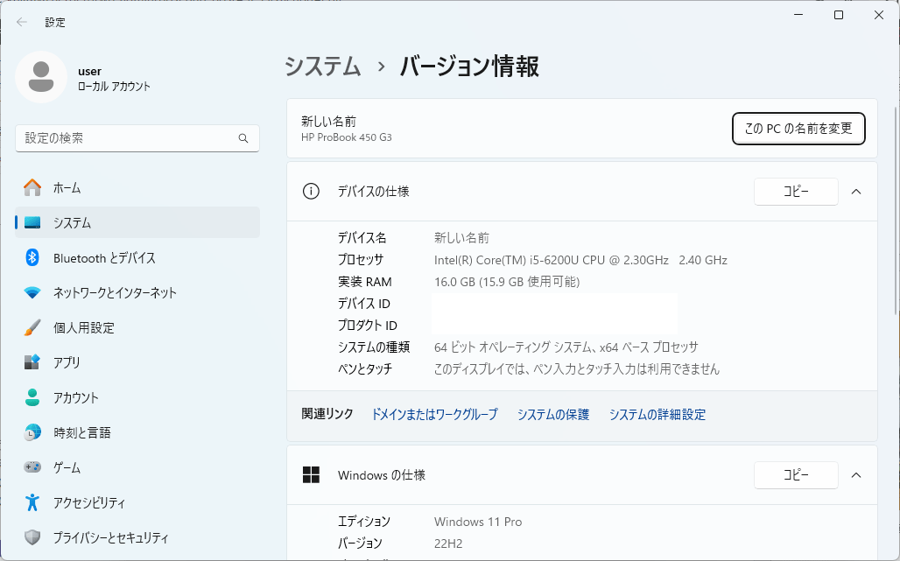
Task: Collapse the デバイスの仕様 section chevron
Action: click(856, 192)
